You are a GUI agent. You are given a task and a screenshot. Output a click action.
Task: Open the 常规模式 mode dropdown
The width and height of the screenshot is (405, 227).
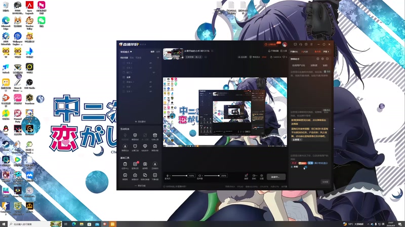[x=126, y=52]
